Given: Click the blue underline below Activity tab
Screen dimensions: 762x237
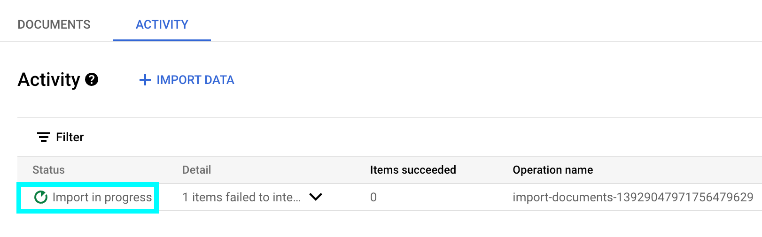Looking at the screenshot, I should (162, 40).
